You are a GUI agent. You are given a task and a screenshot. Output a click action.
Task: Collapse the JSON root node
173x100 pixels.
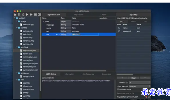43,21
